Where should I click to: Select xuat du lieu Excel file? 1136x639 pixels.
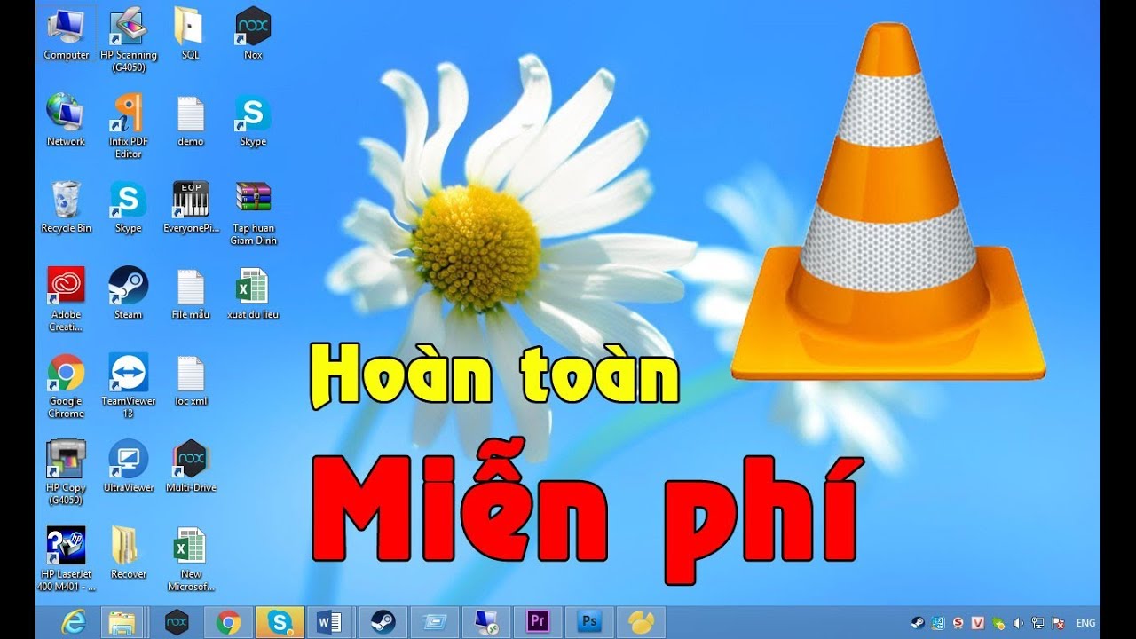253,294
